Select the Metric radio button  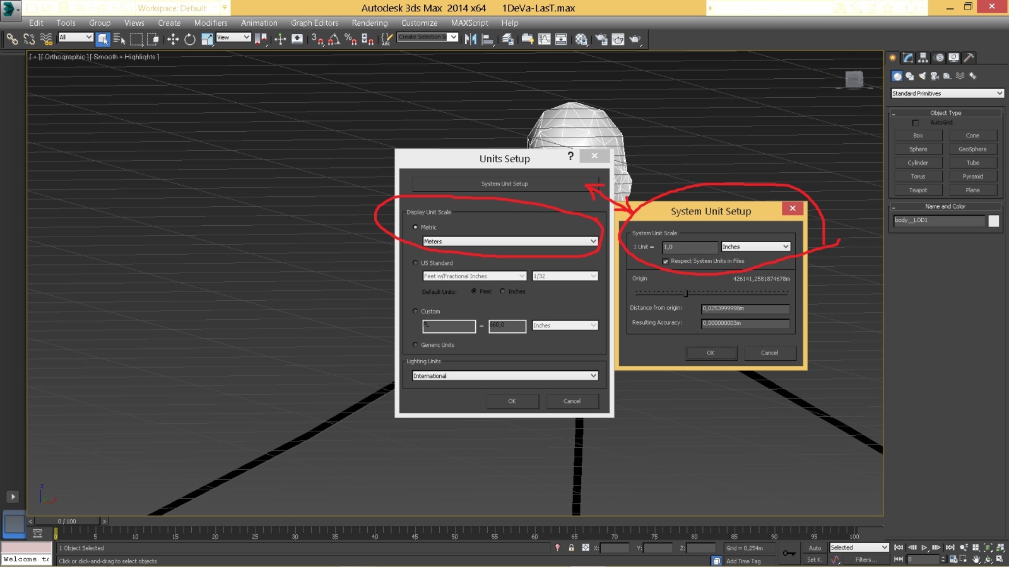click(x=415, y=227)
